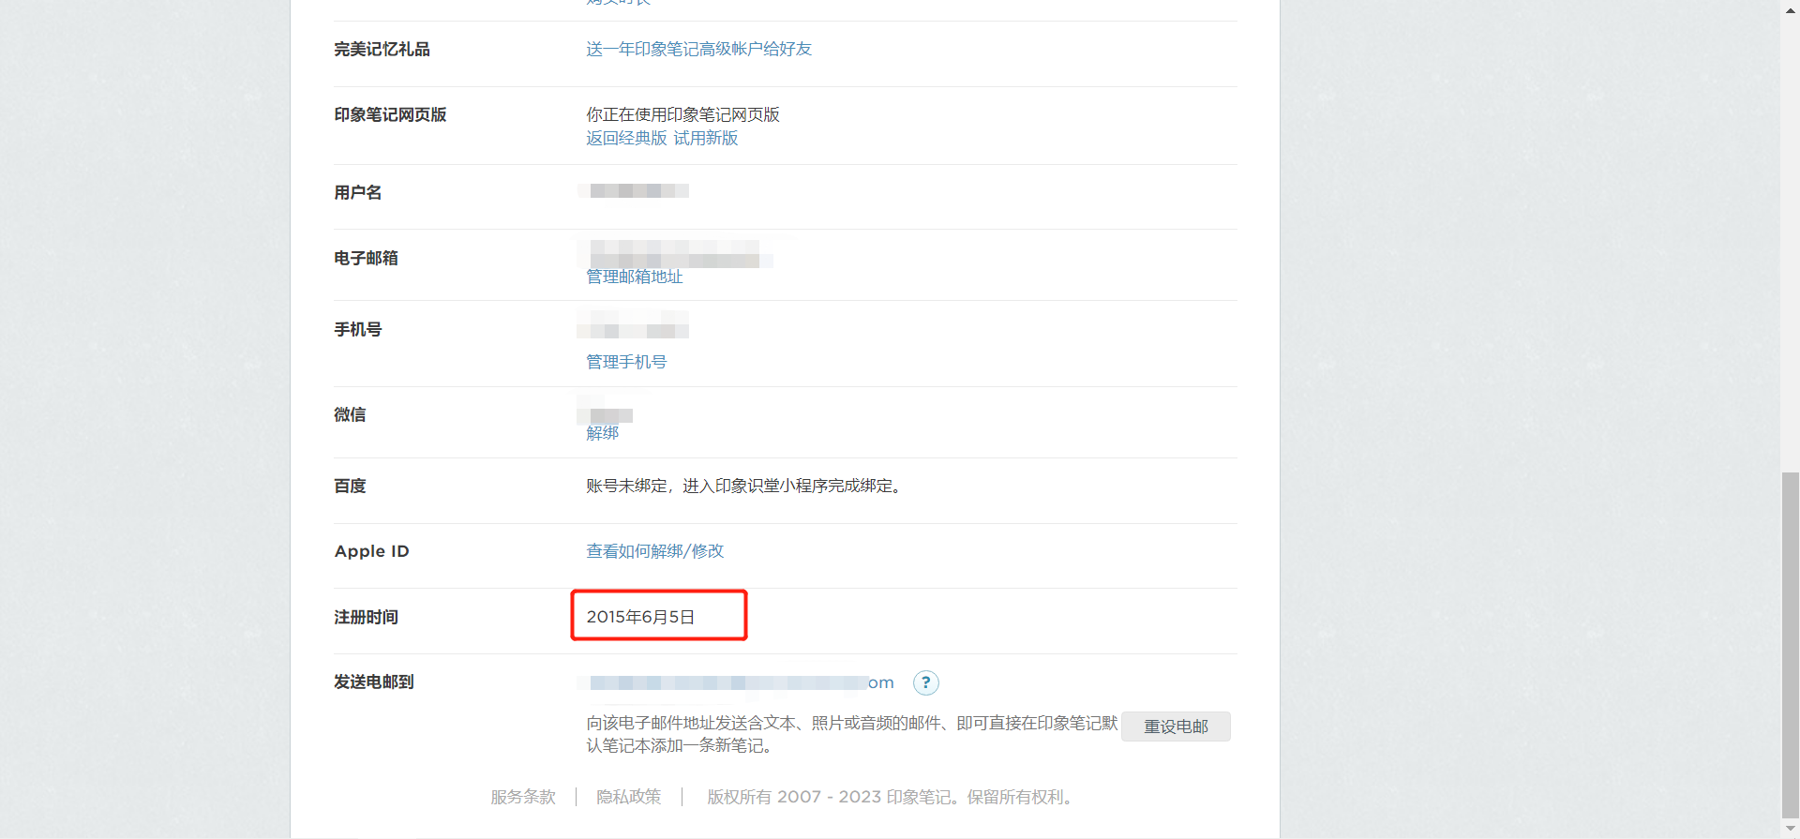Image resolution: width=1800 pixels, height=839 pixels.
Task: Click the Apple ID row label
Action: coord(372,551)
